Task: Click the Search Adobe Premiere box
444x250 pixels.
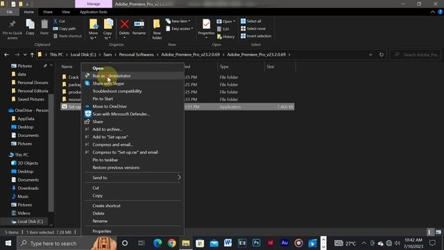Action: point(416,54)
